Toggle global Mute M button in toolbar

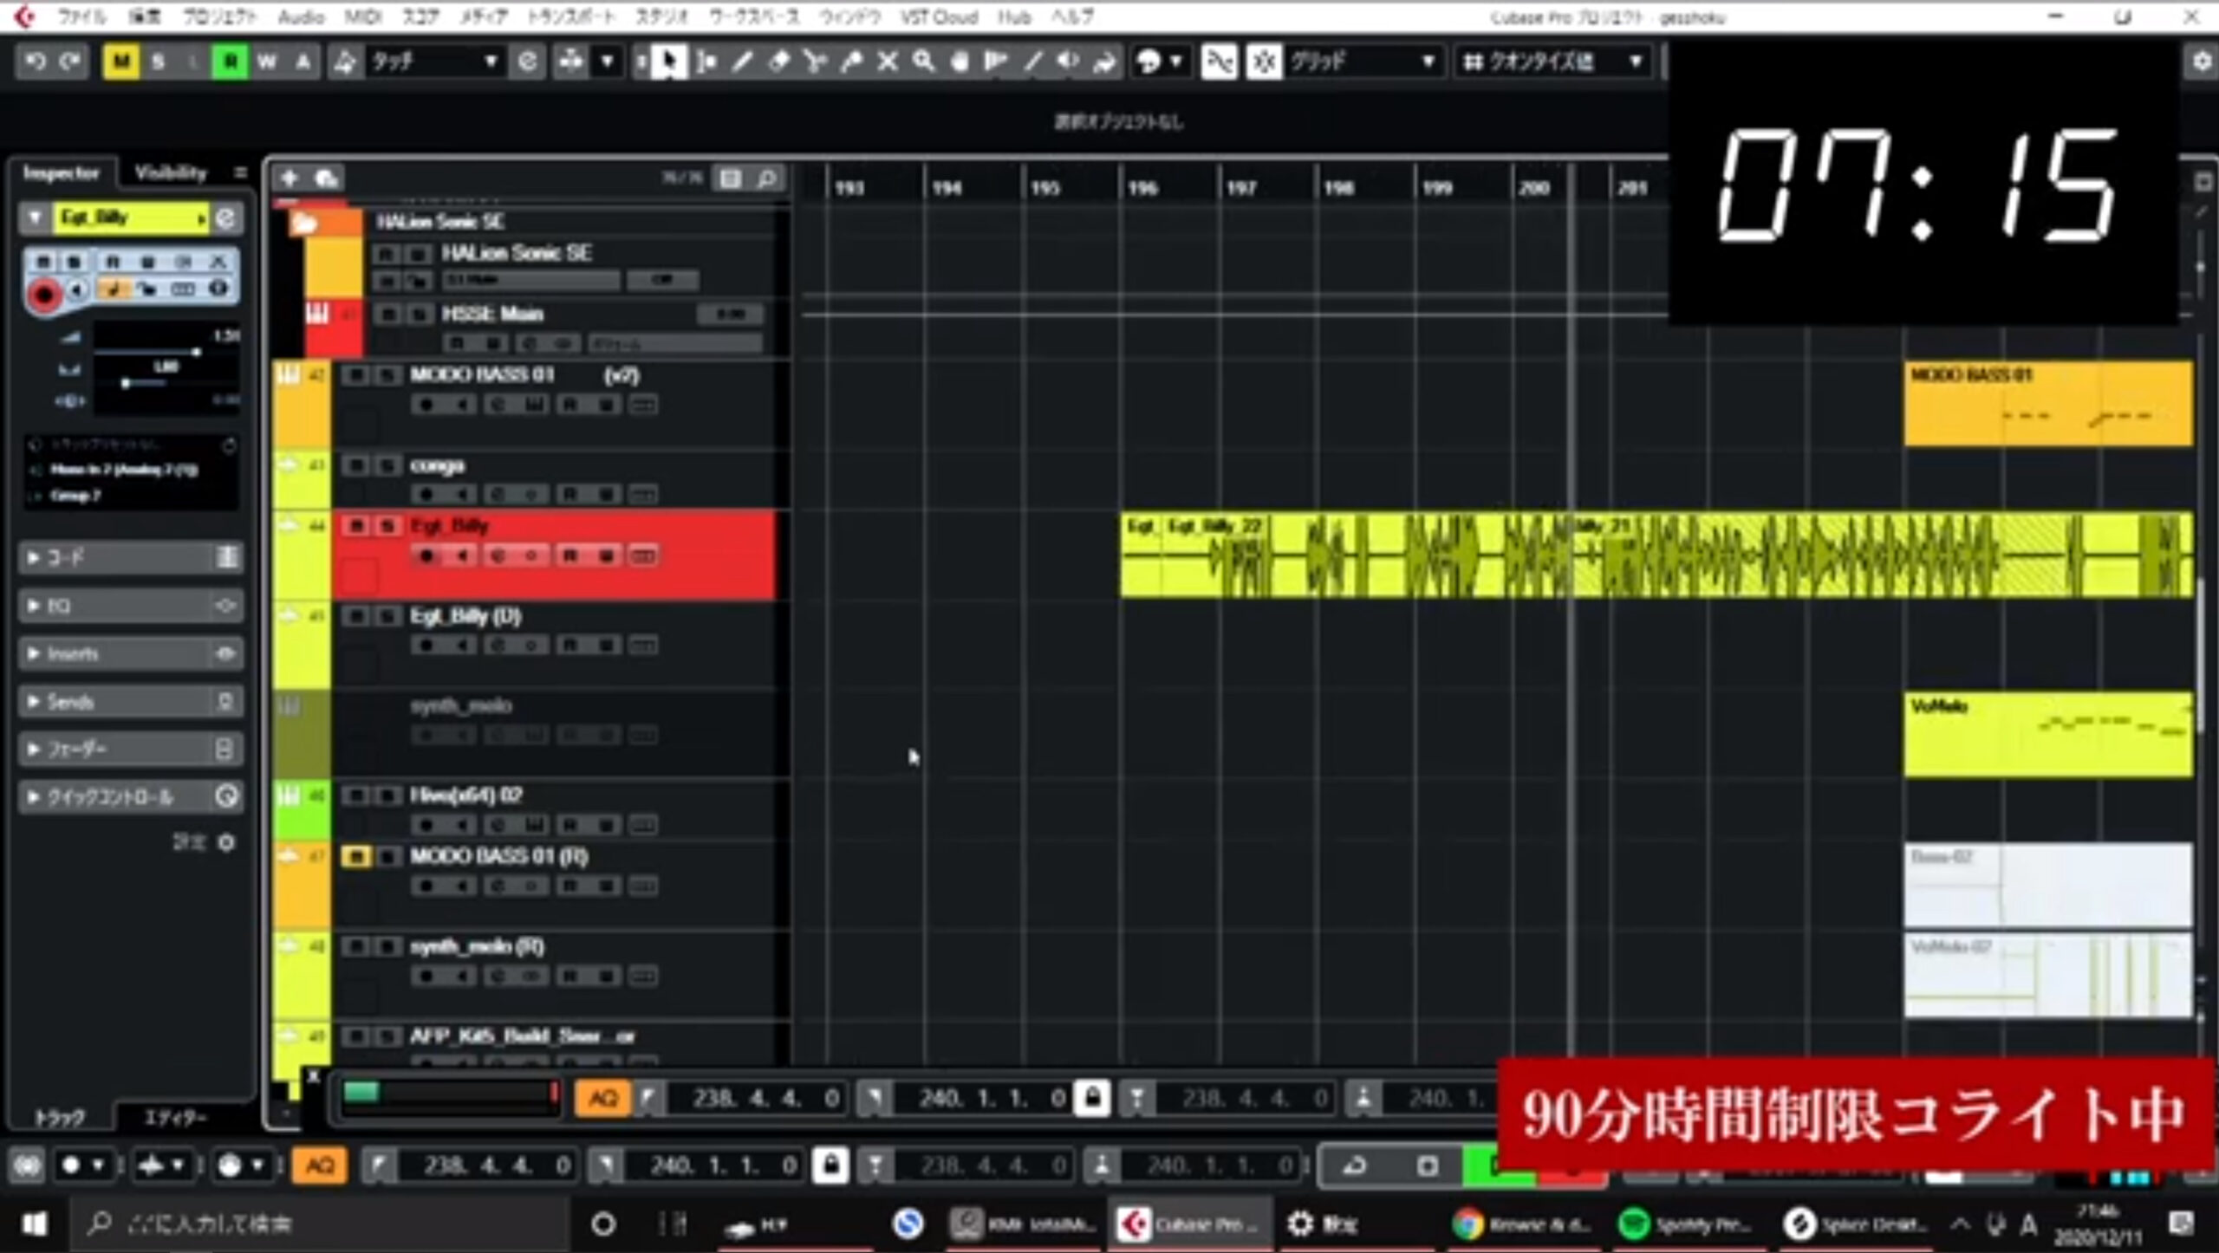click(x=121, y=62)
